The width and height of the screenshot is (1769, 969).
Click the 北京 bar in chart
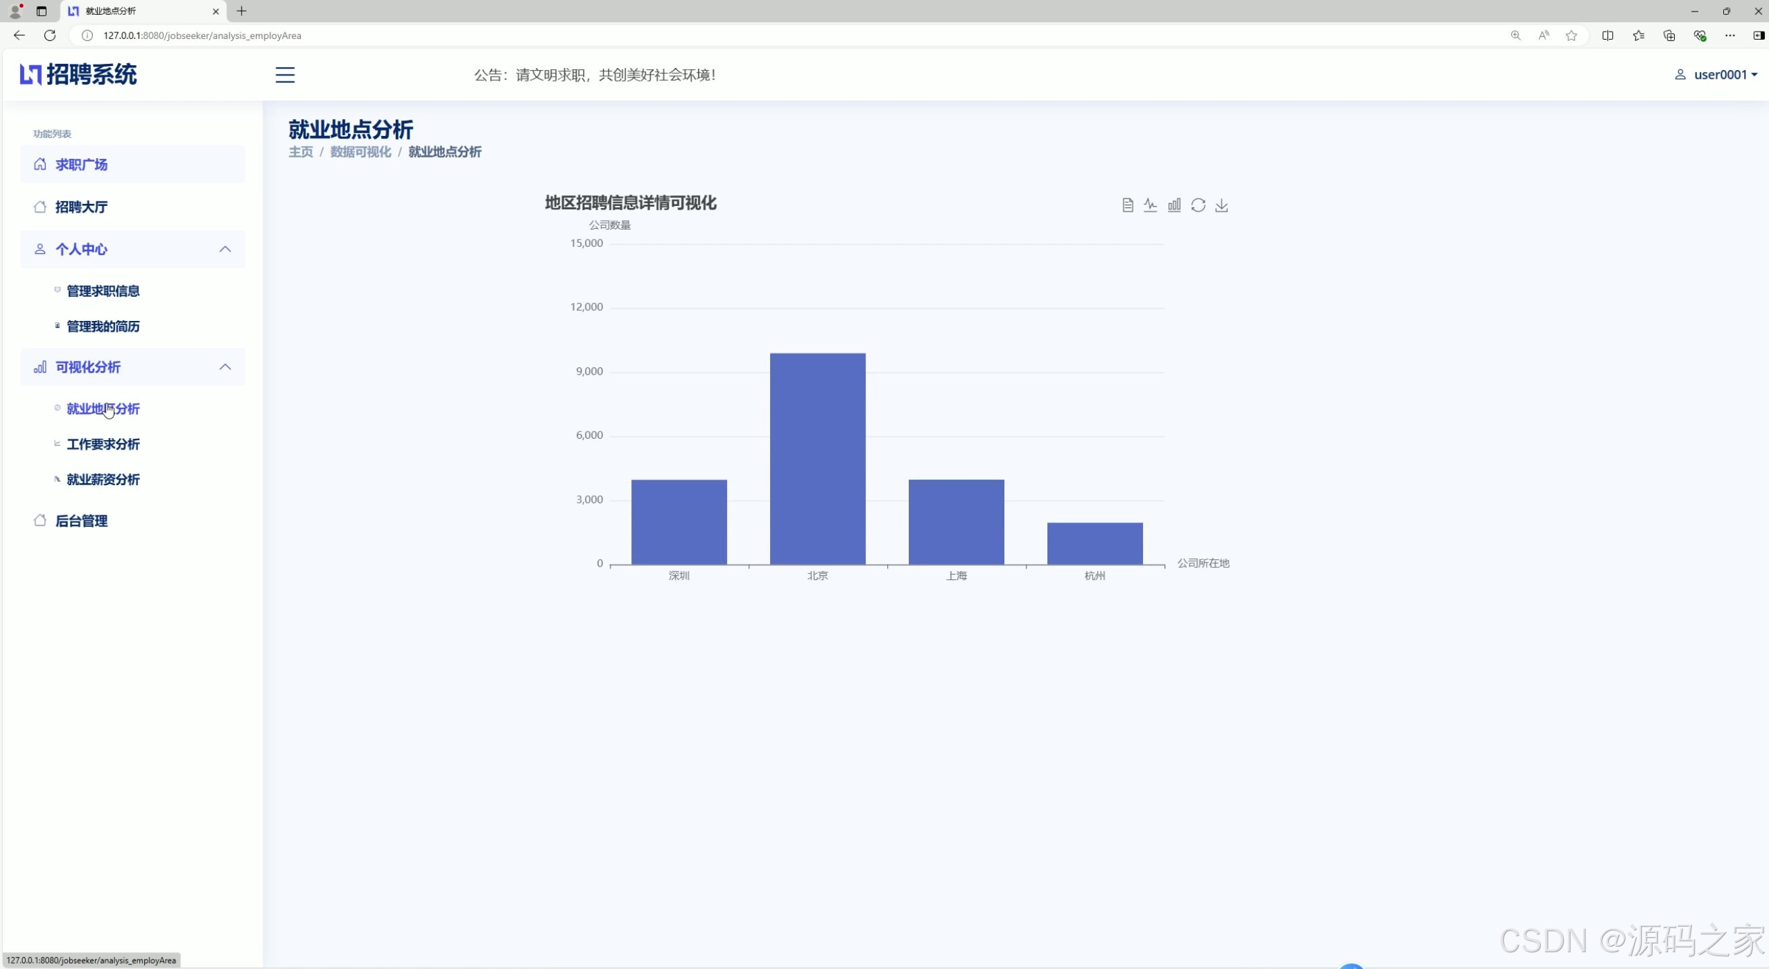[x=818, y=459]
